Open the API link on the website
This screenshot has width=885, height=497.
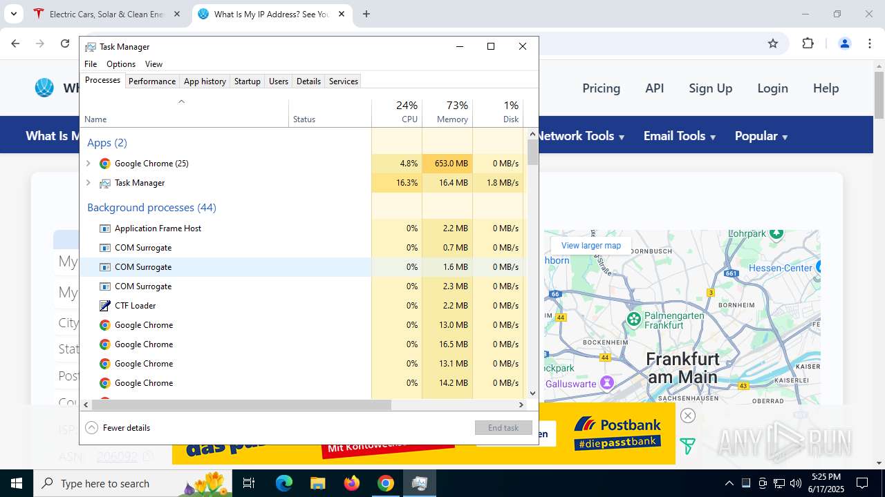pos(655,88)
